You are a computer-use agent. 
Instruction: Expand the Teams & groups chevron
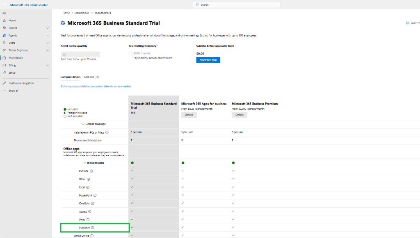tap(48, 50)
